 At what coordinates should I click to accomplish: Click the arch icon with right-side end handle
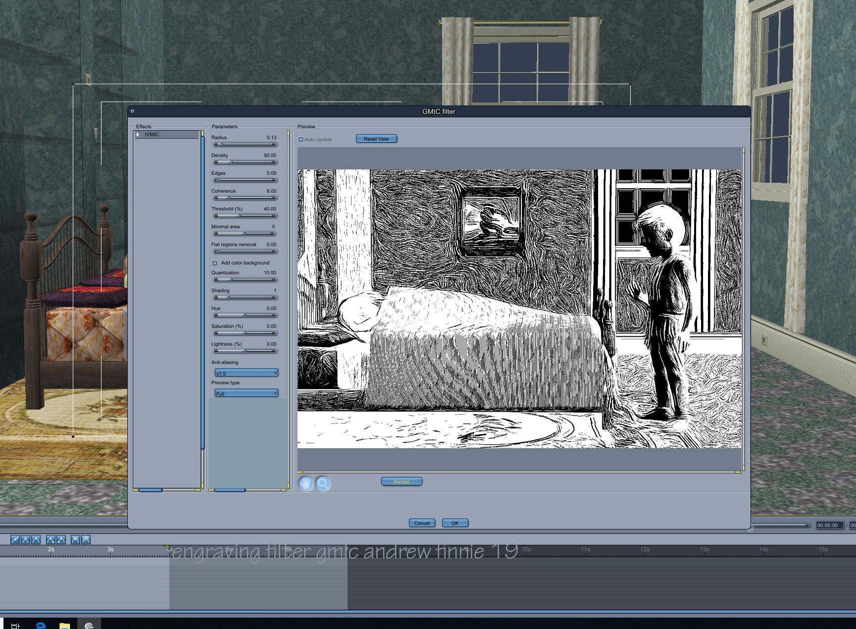[50, 539]
